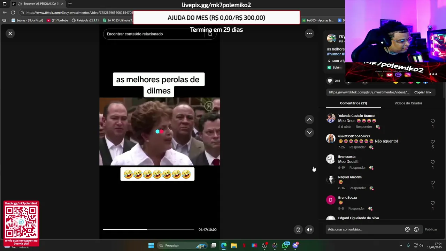Open Paletools v25.1.11 bookmark
The height and width of the screenshot is (251, 446).
point(85,20)
